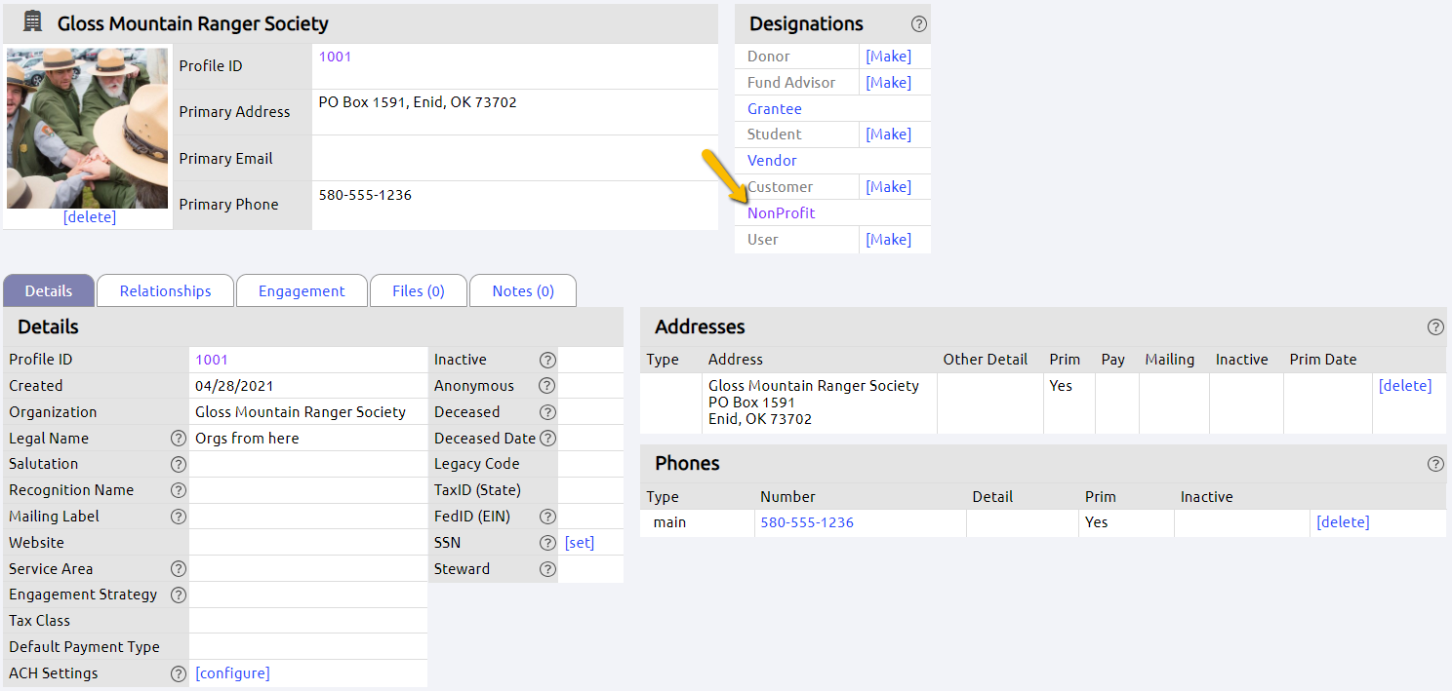1452x691 pixels.
Task: Open the Engagement tab
Action: (302, 290)
